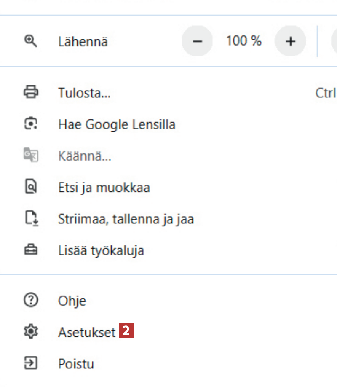
Task: Open the Asetukset text label
Action: 87,333
